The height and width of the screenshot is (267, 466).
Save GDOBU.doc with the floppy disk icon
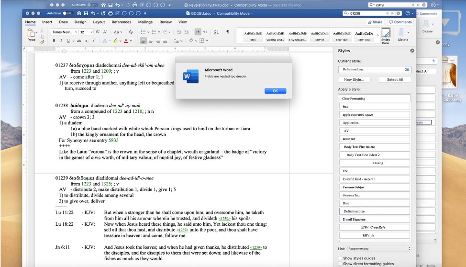point(86,13)
